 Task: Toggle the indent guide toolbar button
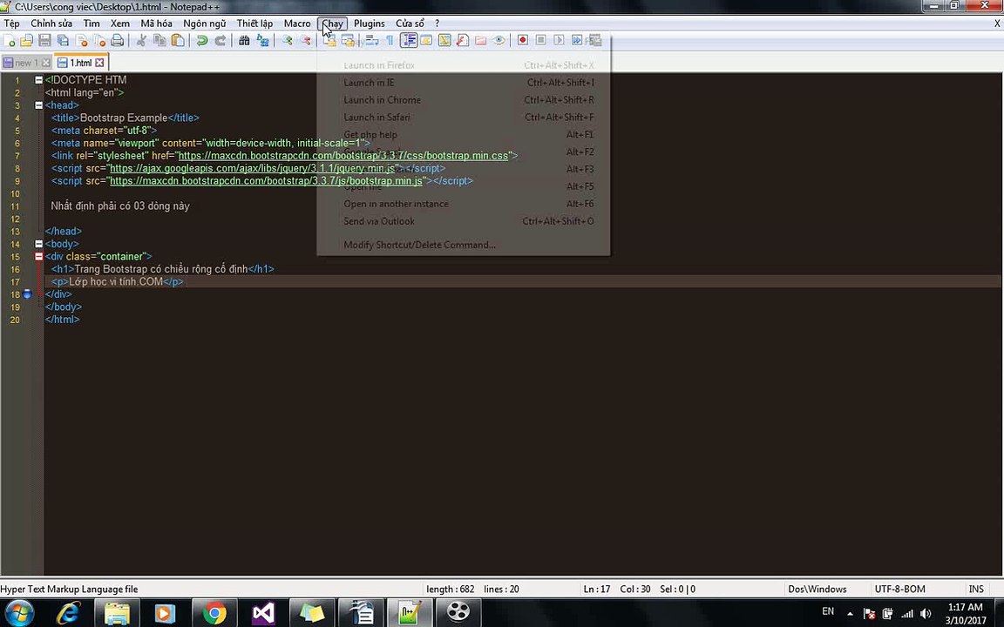(x=409, y=40)
